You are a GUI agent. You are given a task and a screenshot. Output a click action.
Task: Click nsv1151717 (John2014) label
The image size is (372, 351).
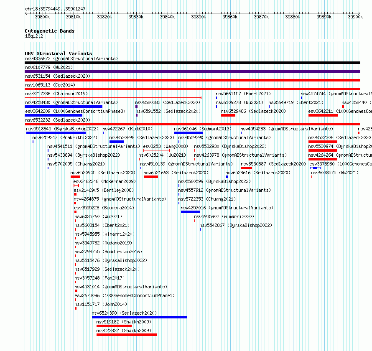click(101, 304)
